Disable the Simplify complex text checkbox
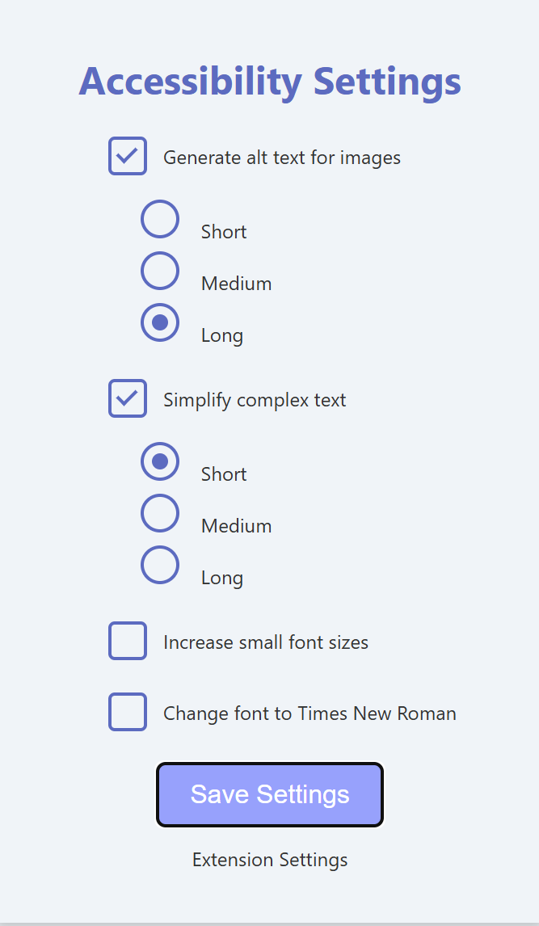The width and height of the screenshot is (539, 926). pyautogui.click(x=128, y=398)
